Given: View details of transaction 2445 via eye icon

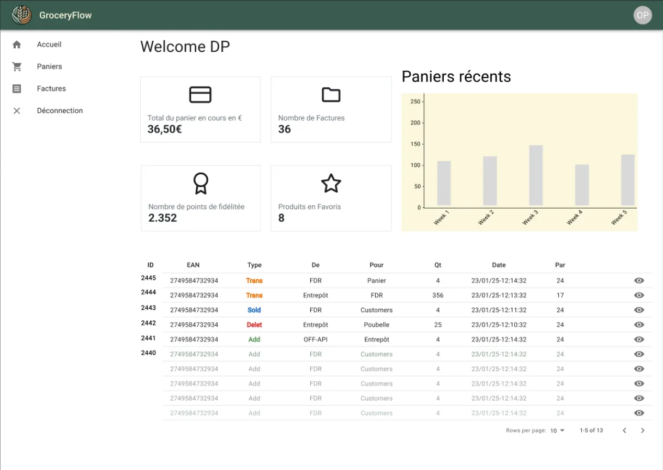Looking at the screenshot, I should (x=639, y=280).
